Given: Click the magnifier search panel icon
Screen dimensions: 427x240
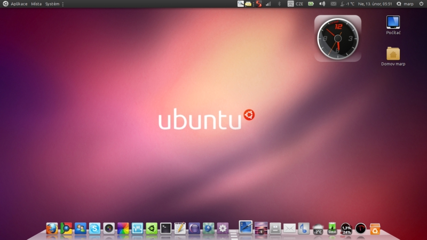Looking at the screenshot, I should pyautogui.click(x=241, y=4).
